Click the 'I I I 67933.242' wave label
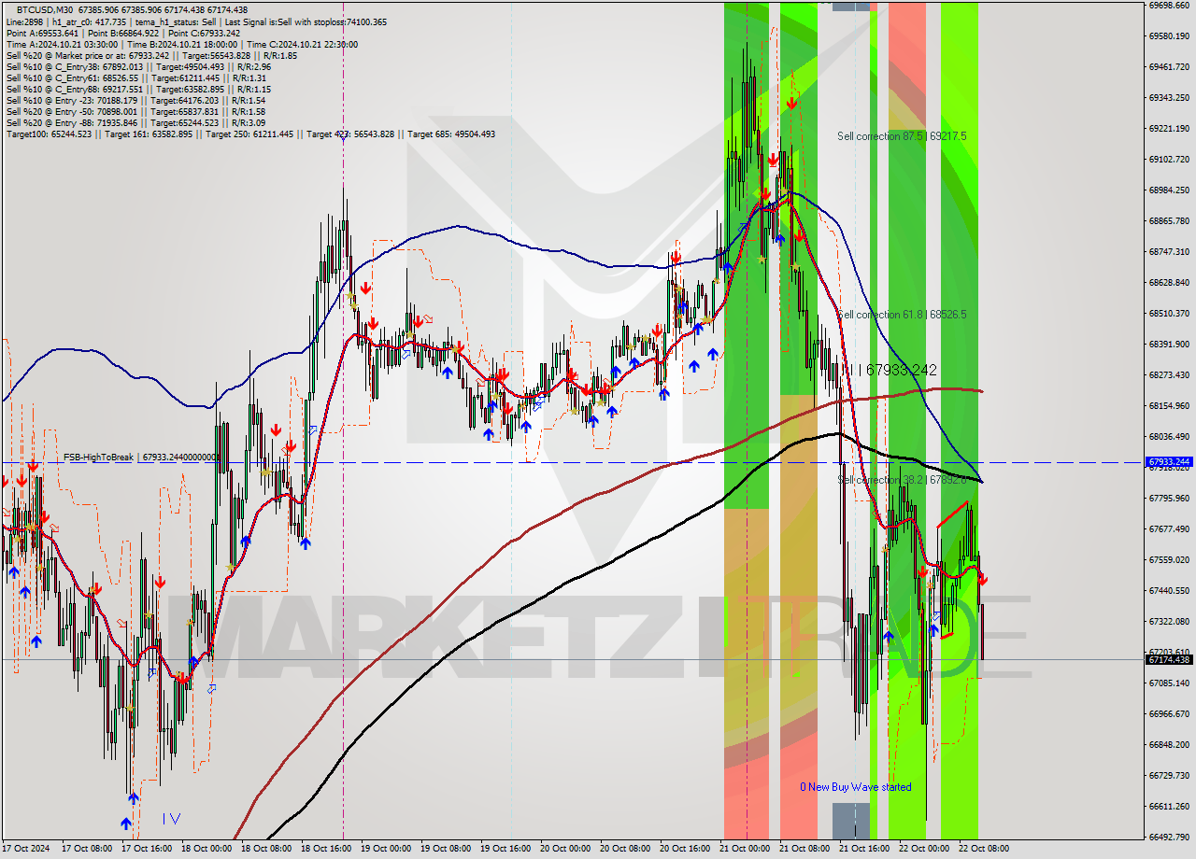The image size is (1196, 859). click(889, 370)
